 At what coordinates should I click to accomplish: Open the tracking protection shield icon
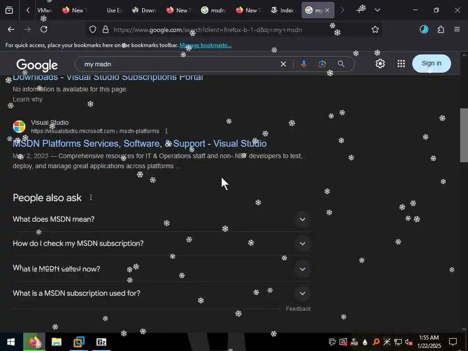[93, 30]
